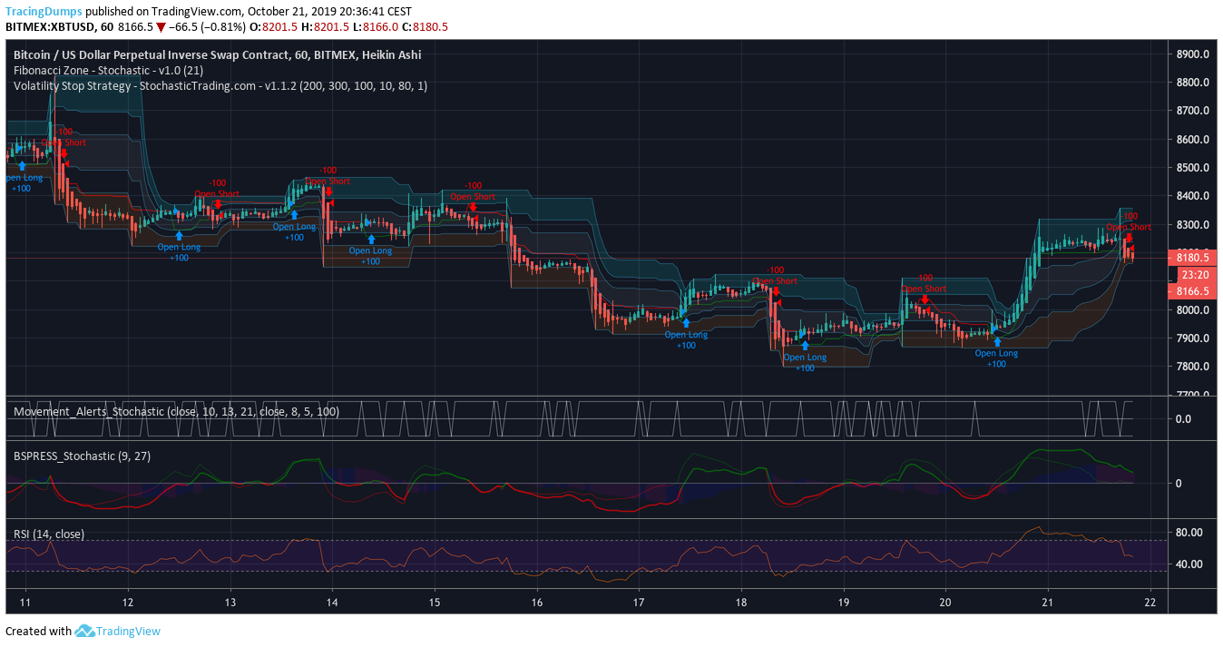1223x647 pixels.
Task: Click date 20 on the time axis
Action: point(945,603)
